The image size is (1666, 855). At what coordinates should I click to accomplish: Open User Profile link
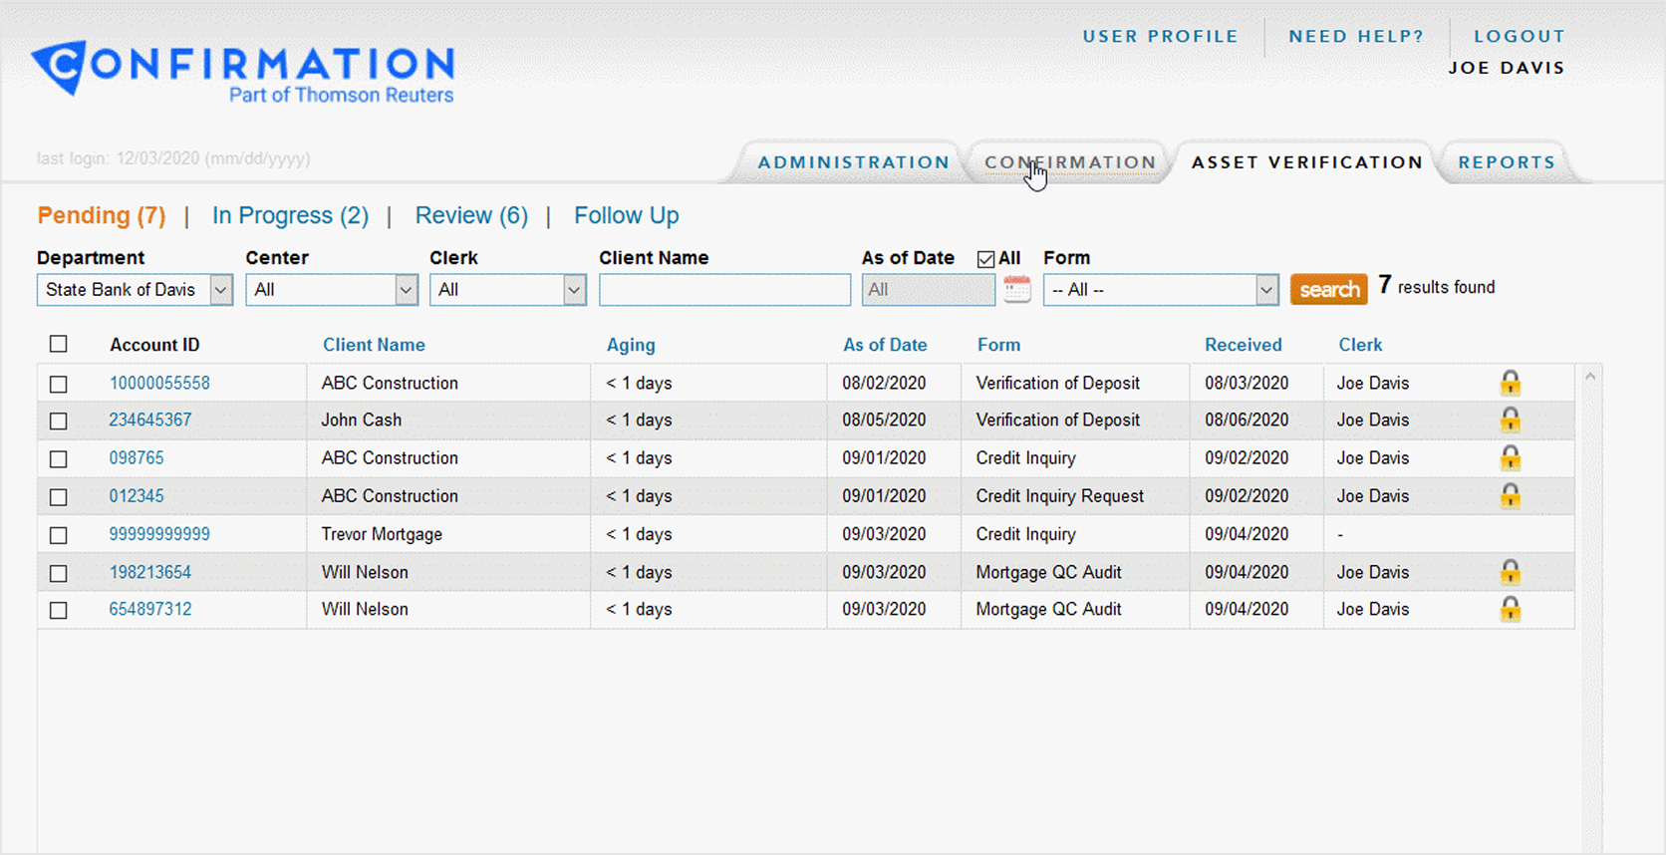pyautogui.click(x=1161, y=36)
